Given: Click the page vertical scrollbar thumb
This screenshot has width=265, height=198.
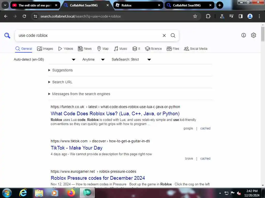Looking at the screenshot, I should coord(263,34).
